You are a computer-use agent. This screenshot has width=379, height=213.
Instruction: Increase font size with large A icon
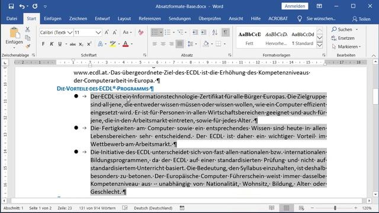107,33
